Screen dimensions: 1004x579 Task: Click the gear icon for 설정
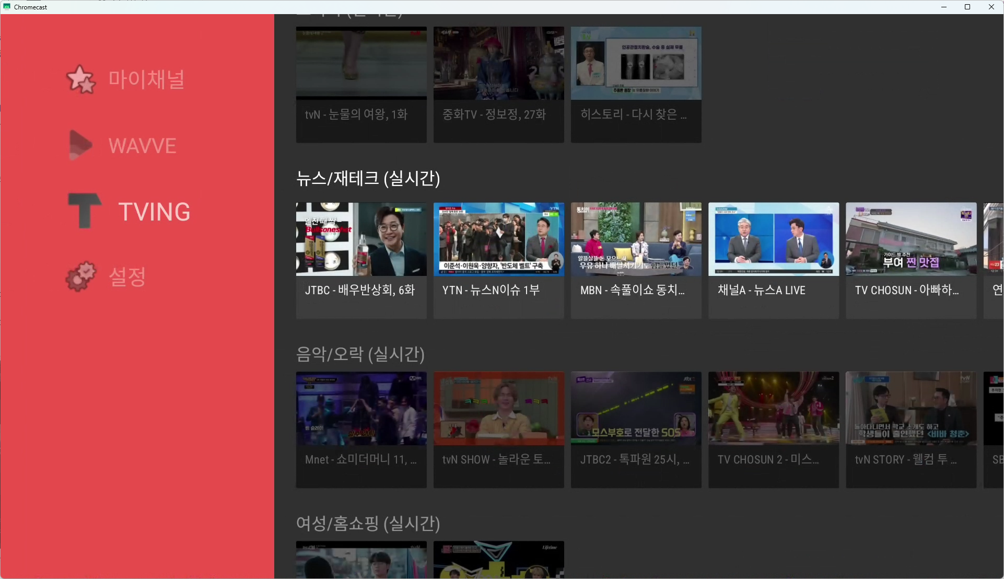tap(81, 276)
